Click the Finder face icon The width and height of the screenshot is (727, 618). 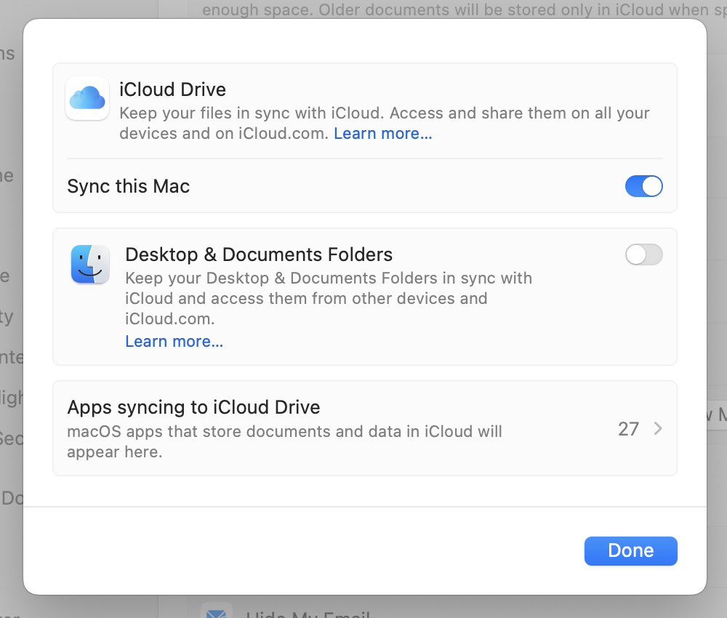point(90,264)
